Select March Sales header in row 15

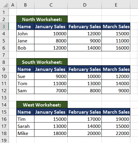[x=116, y=112]
